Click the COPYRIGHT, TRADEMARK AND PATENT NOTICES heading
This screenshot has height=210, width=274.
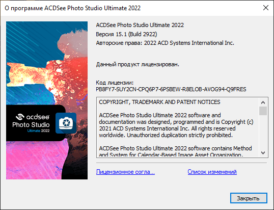[159, 102]
